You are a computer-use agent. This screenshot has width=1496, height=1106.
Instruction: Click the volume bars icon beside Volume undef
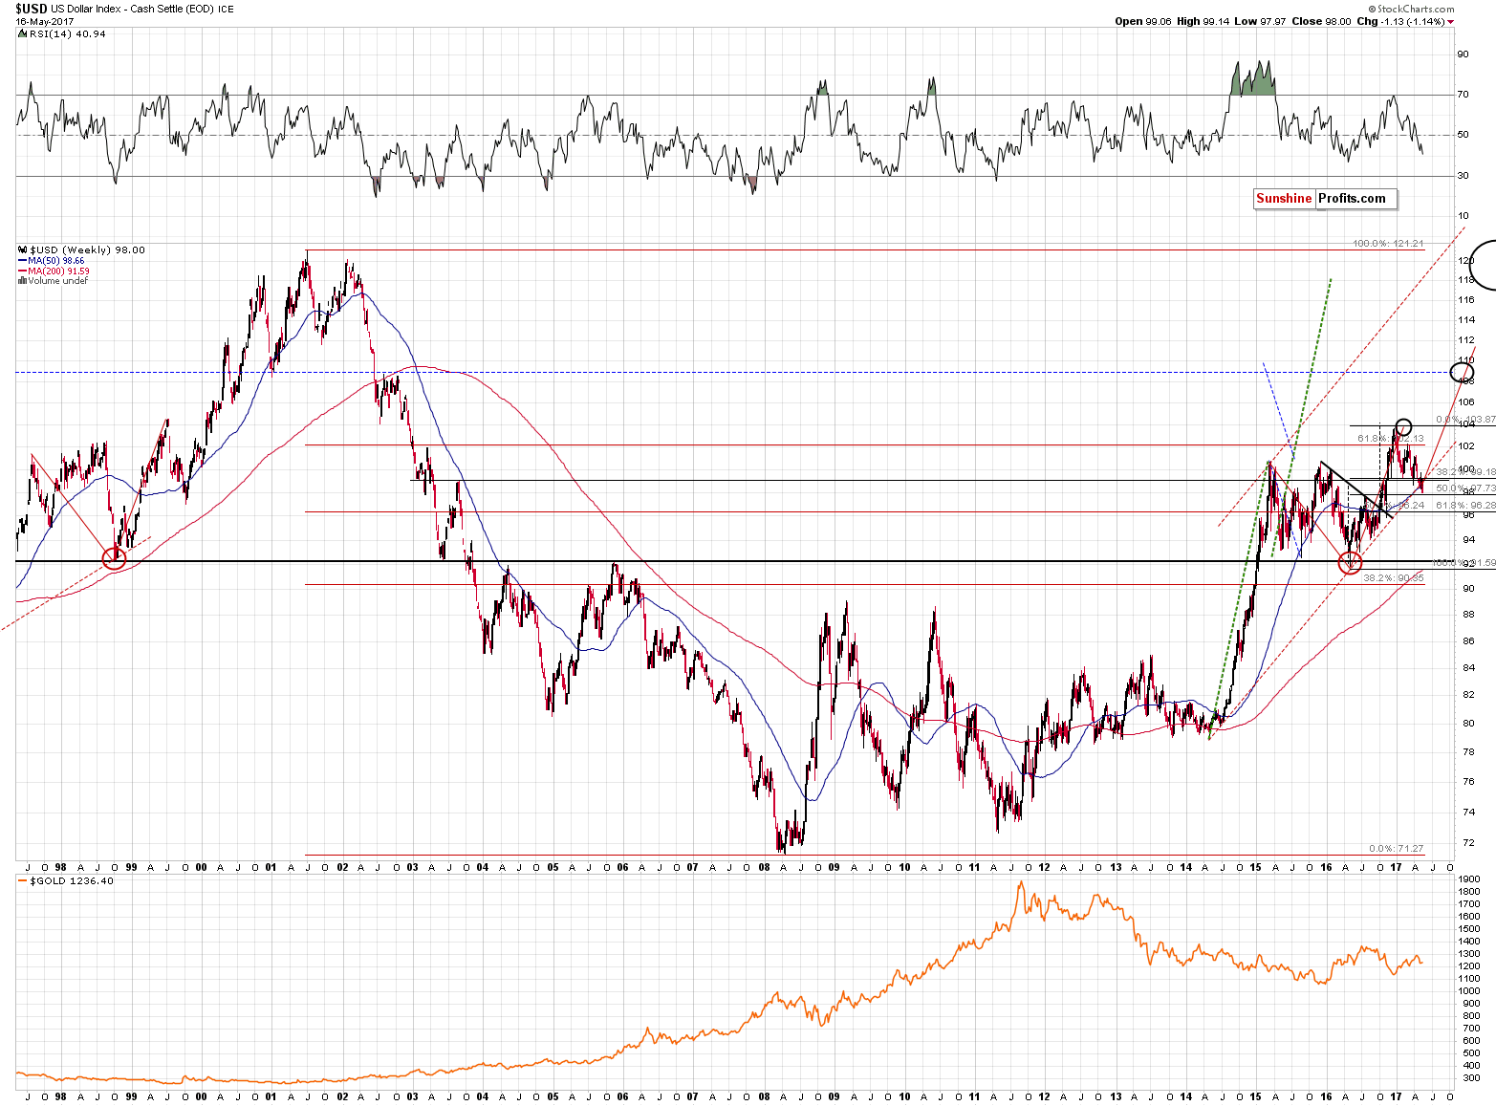tap(23, 281)
